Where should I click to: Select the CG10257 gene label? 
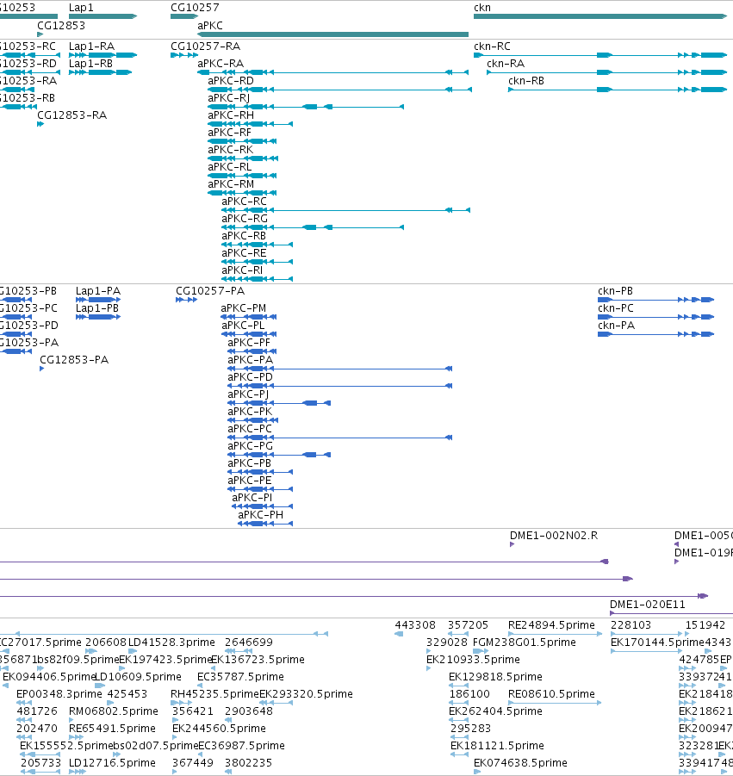[195, 8]
